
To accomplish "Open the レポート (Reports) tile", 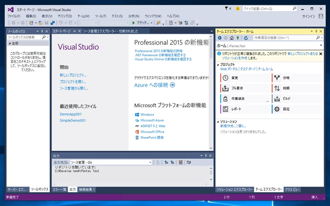I will 245,109.
